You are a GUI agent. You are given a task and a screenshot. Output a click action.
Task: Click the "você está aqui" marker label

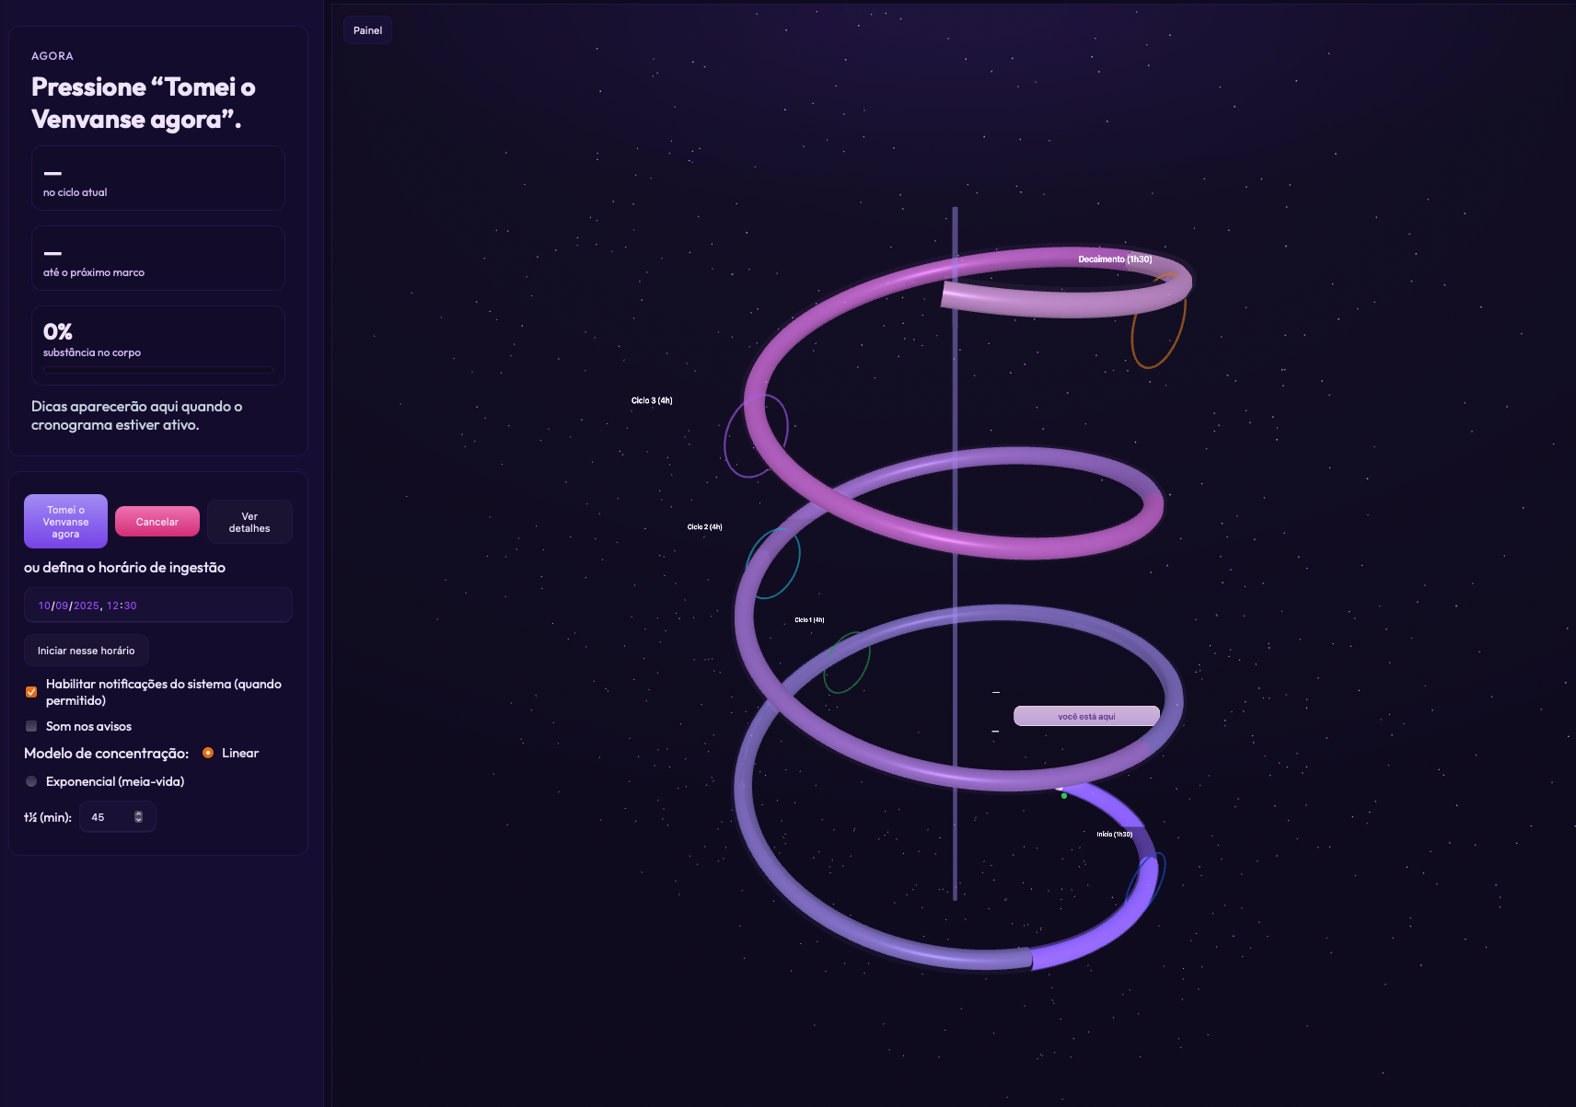(x=1086, y=715)
